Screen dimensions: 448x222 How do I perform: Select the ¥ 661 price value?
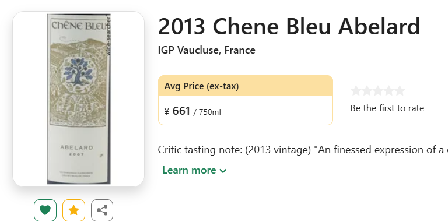pyautogui.click(x=177, y=111)
